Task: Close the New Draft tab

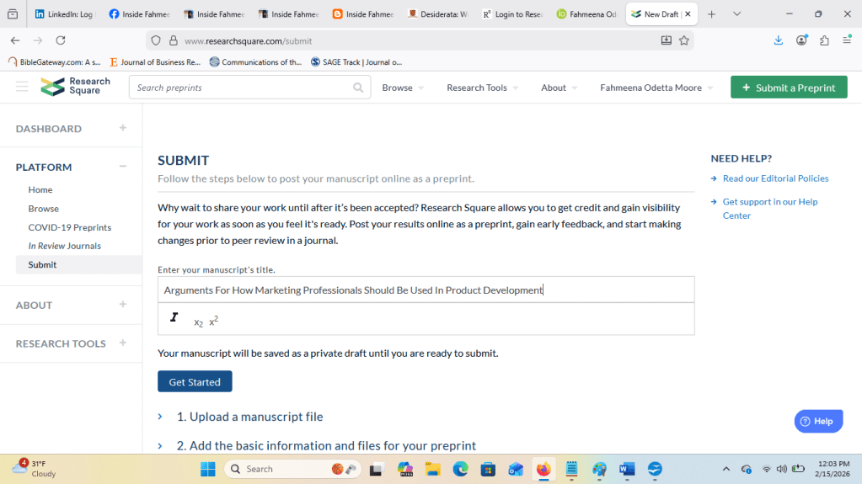Action: [688, 14]
